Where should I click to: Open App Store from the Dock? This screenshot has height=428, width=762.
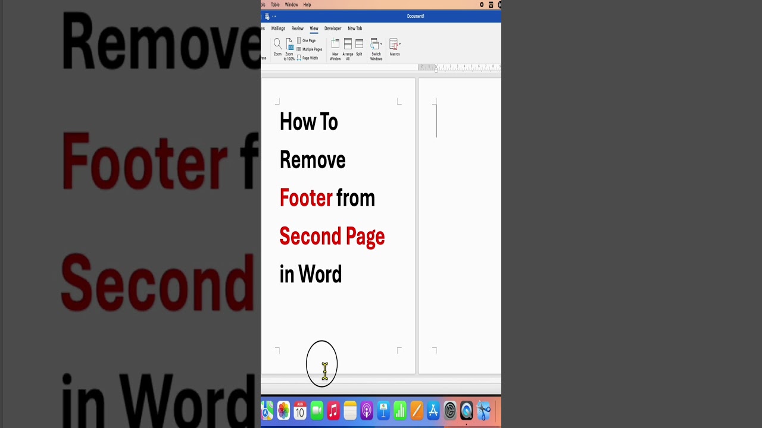pos(433,410)
